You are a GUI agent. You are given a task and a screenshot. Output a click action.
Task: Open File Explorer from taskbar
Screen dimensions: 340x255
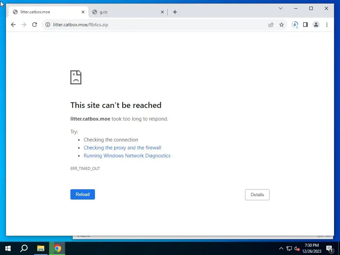41,248
